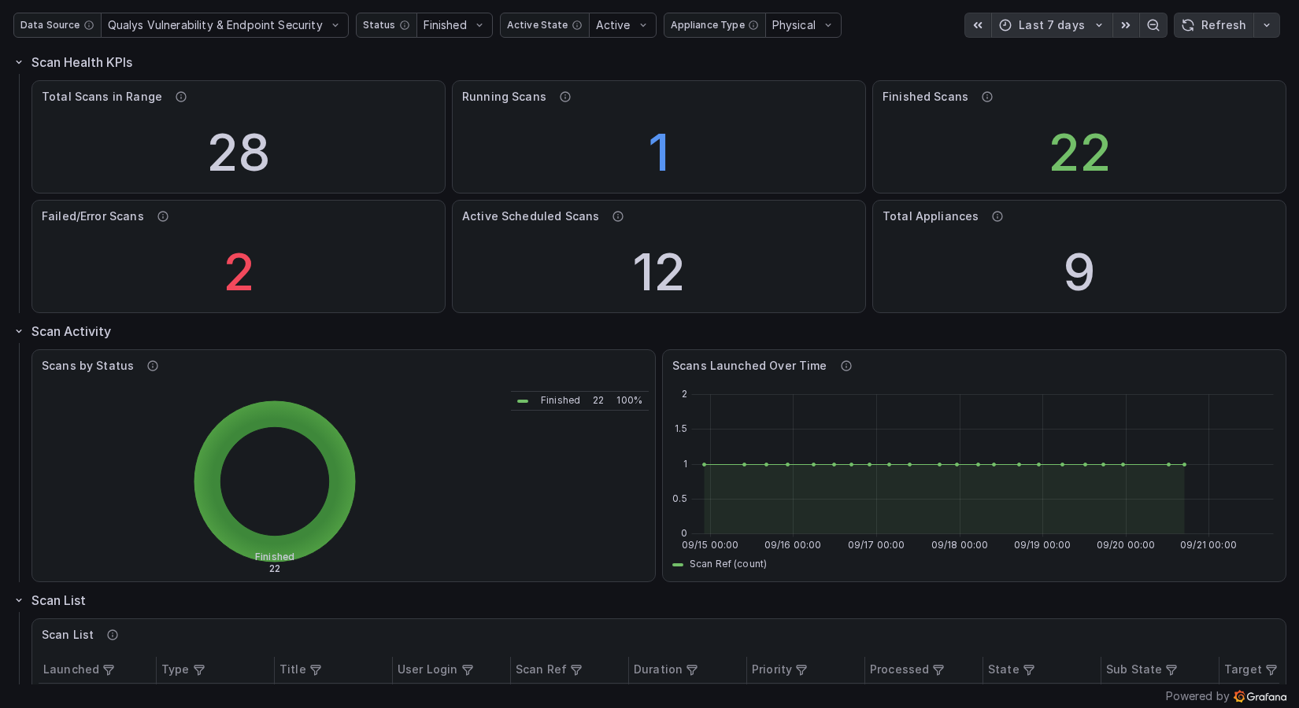Screen dimensions: 1299x708
Task: Click info icon on Running Scans panel
Action: click(565, 97)
